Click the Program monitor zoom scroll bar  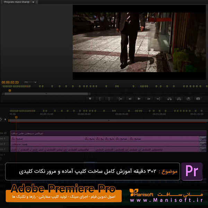coord(46,94)
